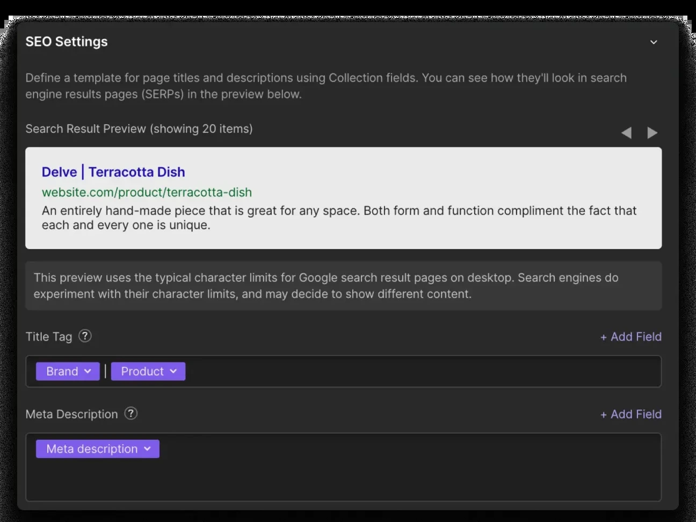Open the Meta description field dropdown

pos(98,449)
